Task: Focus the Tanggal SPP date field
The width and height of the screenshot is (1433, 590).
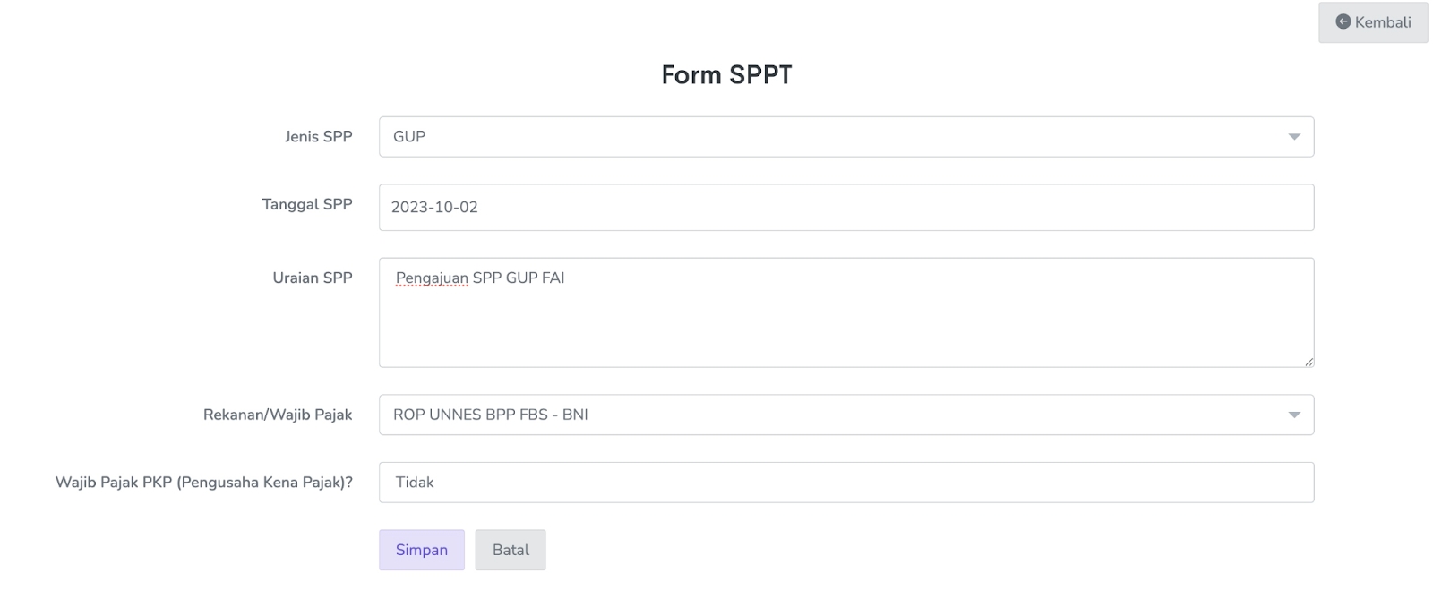Action: (845, 208)
